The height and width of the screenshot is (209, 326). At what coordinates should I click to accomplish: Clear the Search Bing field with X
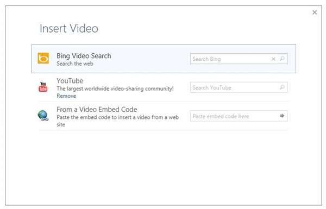coord(273,59)
